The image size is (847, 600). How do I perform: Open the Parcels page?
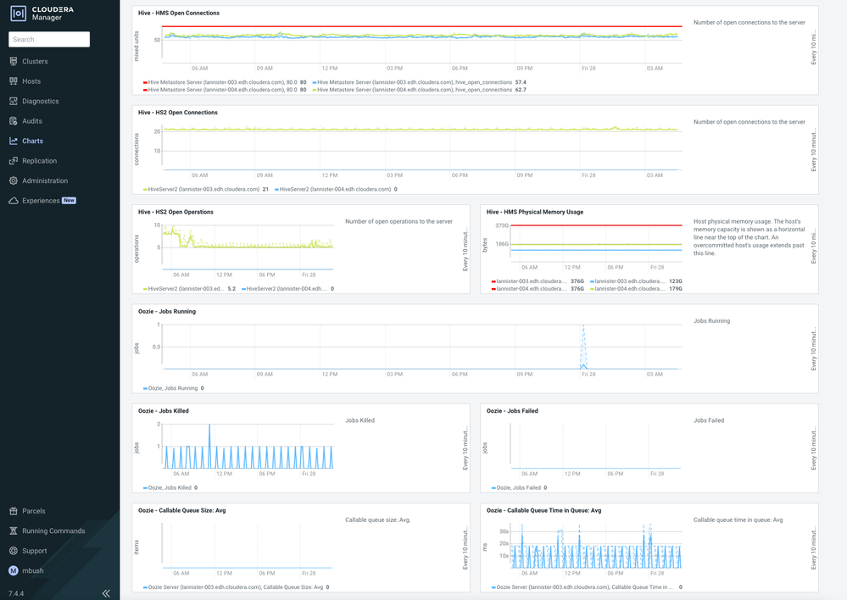click(34, 511)
